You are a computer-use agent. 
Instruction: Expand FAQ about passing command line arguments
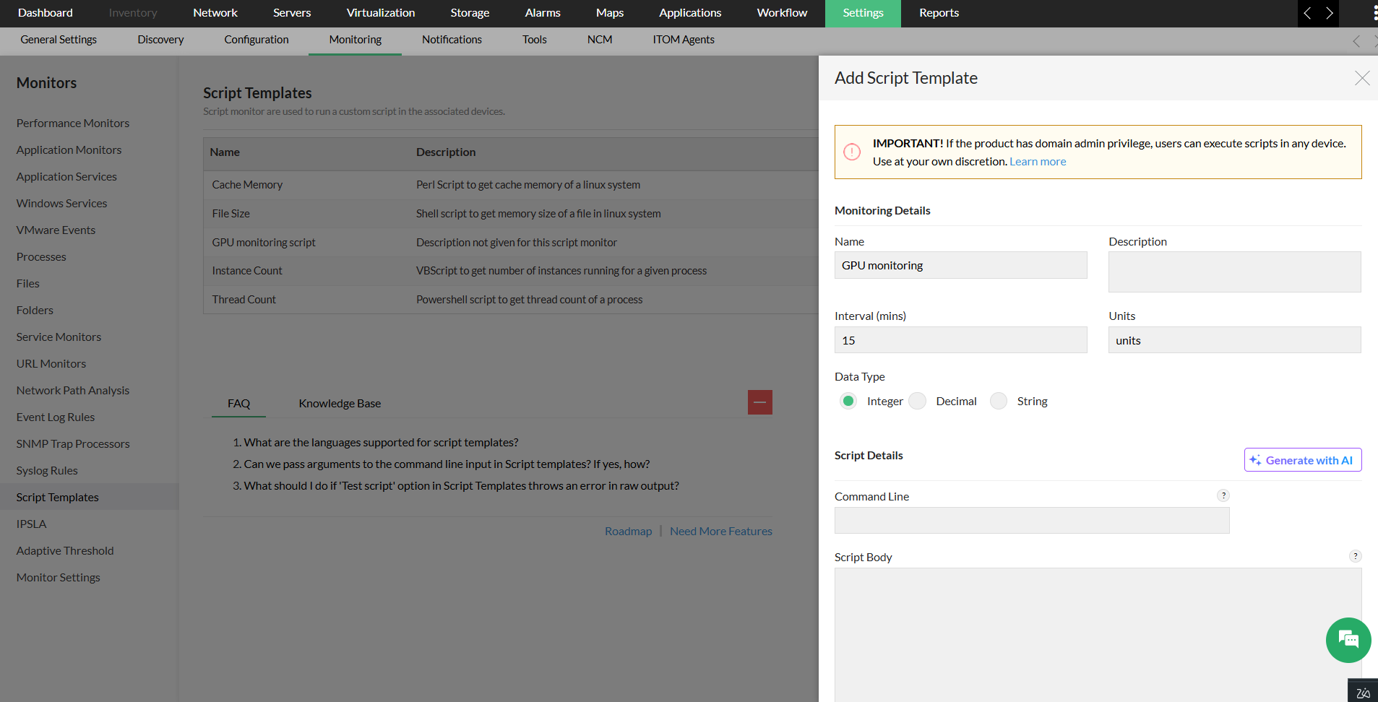(x=447, y=464)
